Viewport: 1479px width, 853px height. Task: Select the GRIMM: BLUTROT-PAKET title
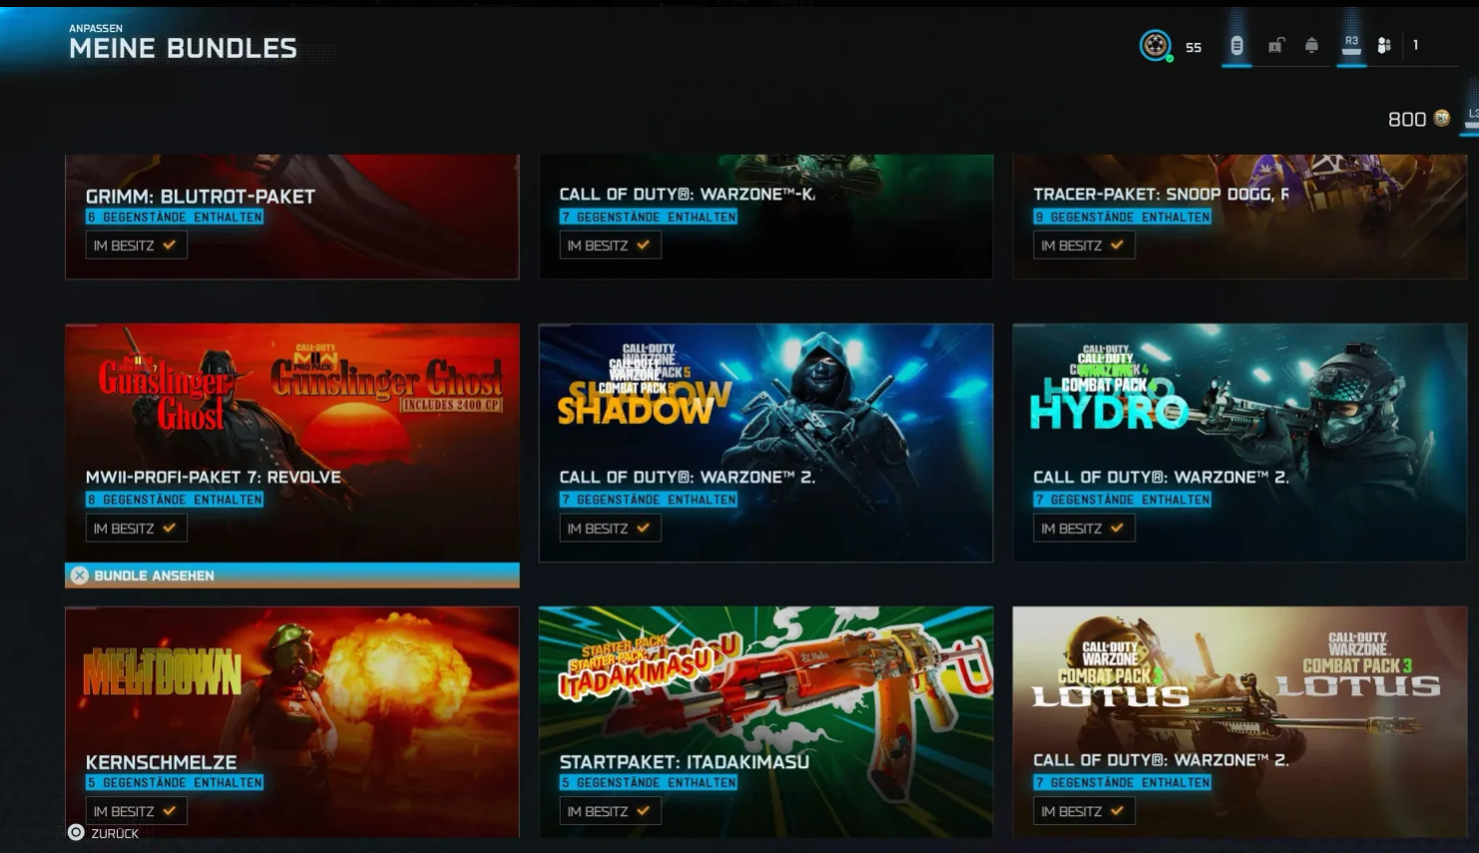coord(201,197)
